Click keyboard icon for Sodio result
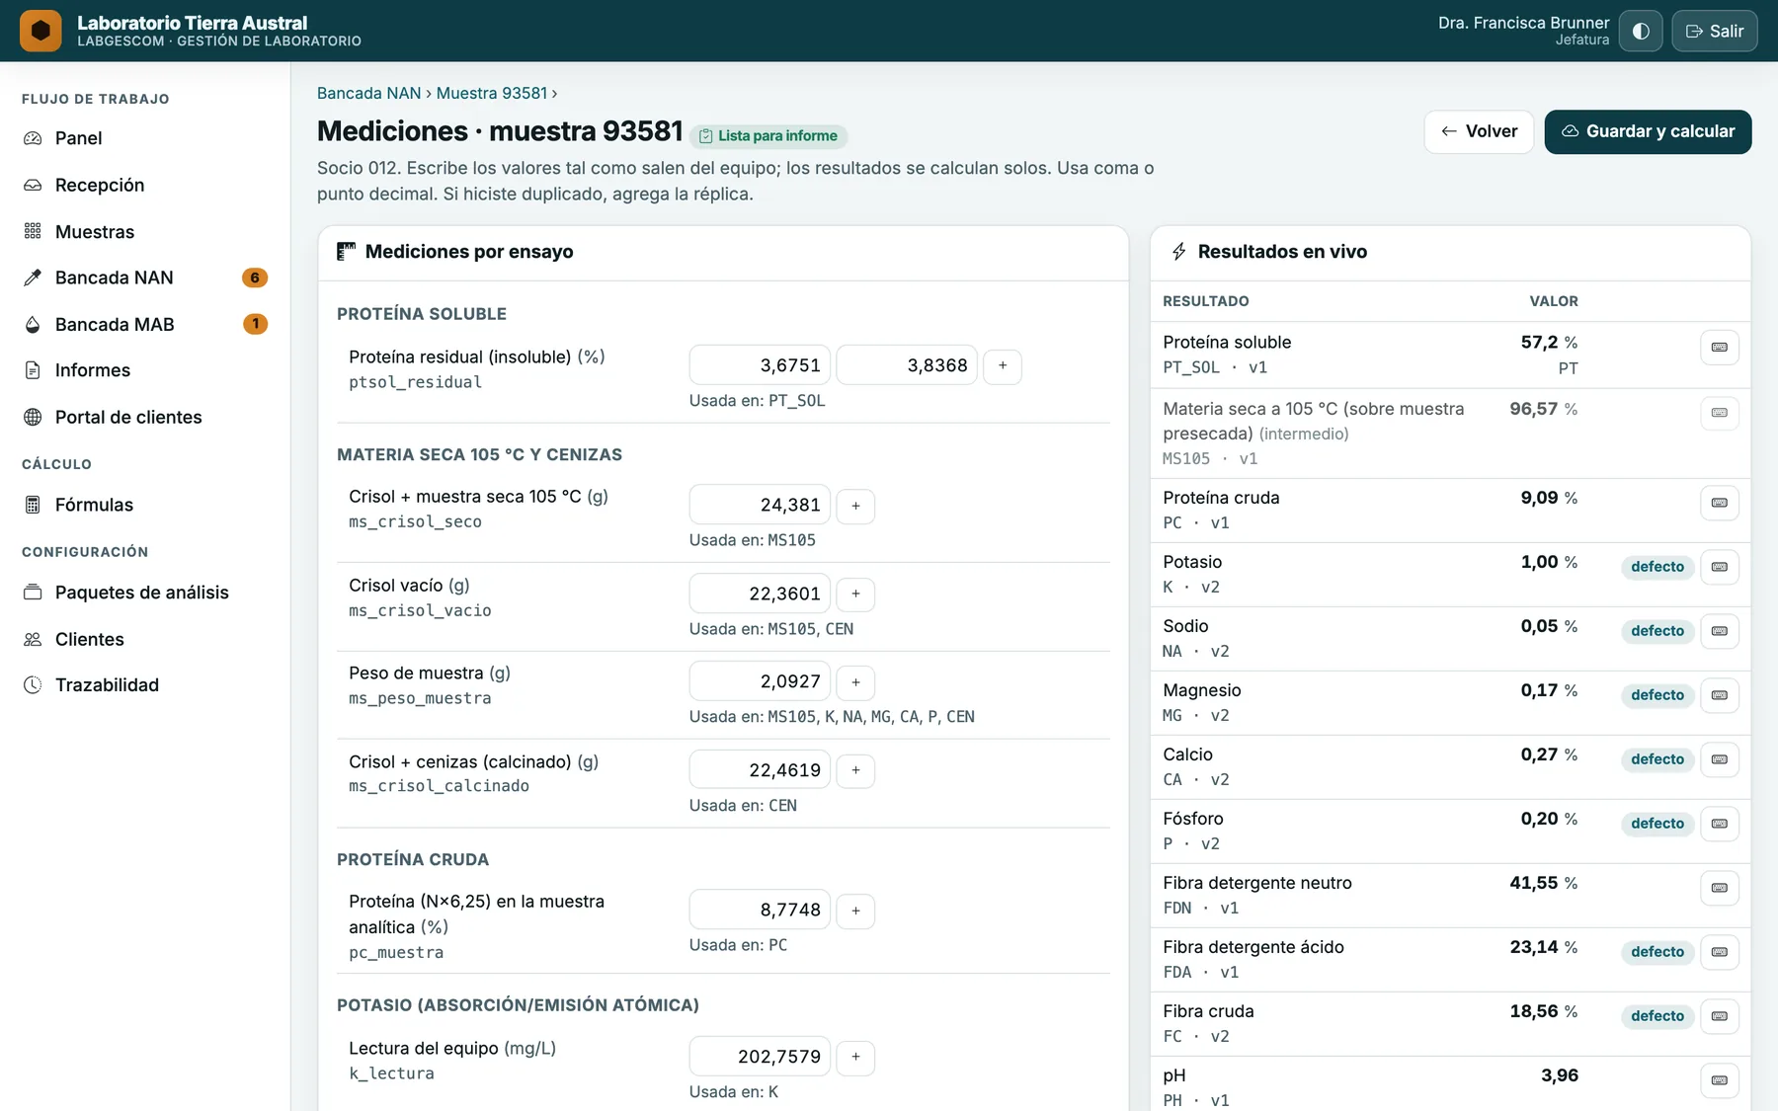 coord(1720,631)
